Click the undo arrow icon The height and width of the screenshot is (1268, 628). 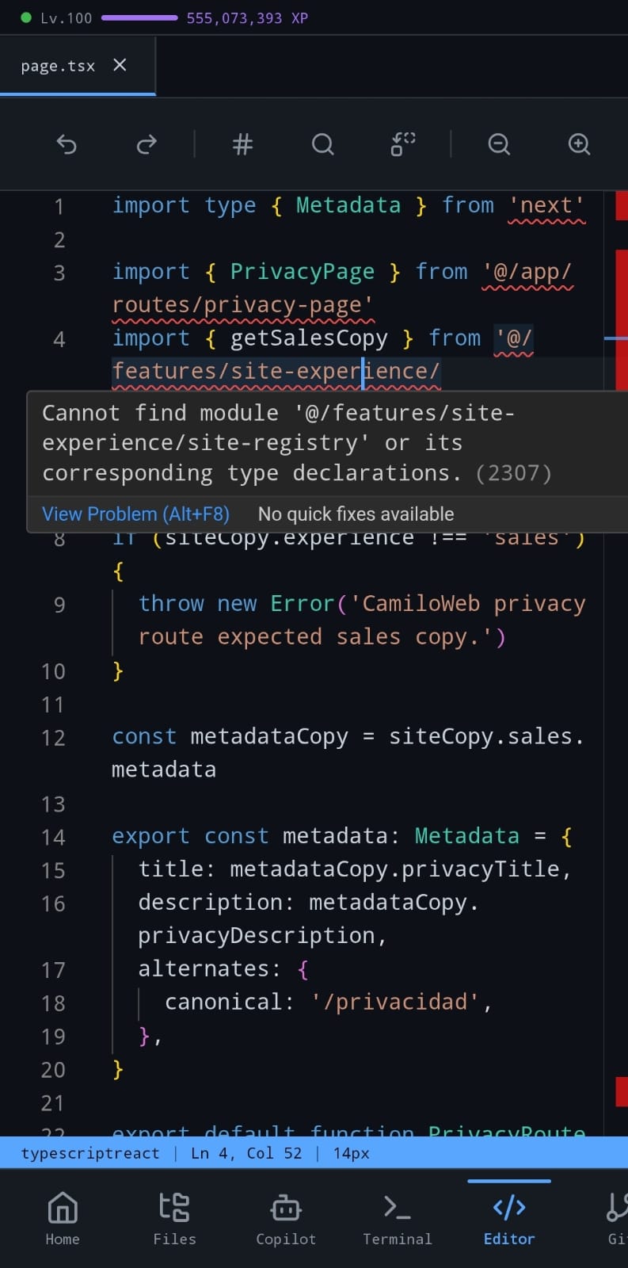(67, 144)
